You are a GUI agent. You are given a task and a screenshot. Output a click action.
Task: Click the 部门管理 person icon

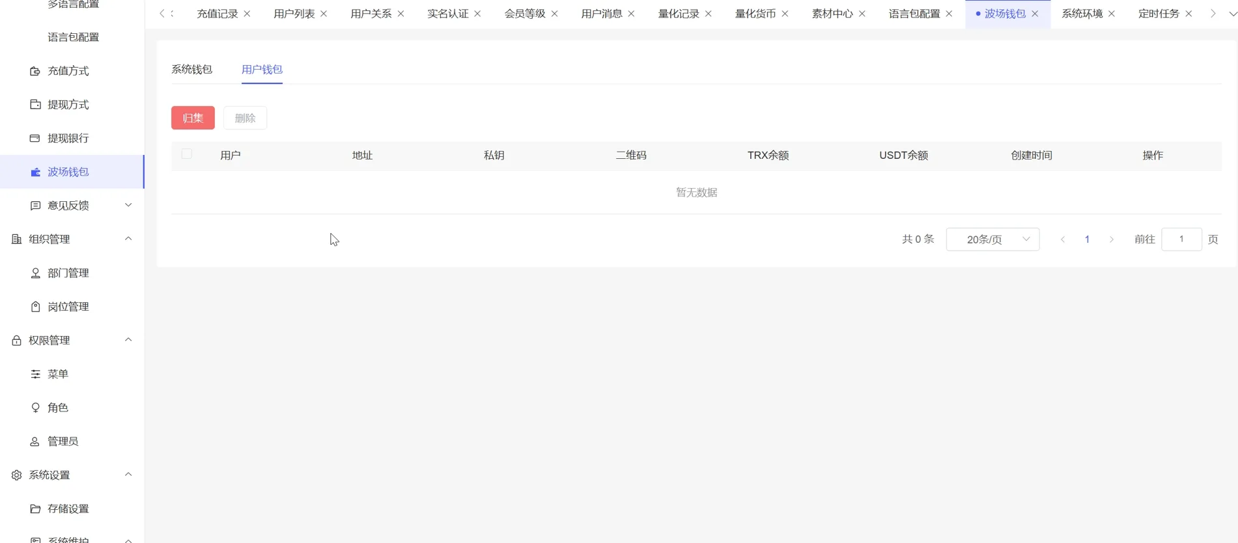[35, 273]
